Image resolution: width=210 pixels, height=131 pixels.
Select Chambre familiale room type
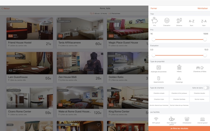pos(179,99)
